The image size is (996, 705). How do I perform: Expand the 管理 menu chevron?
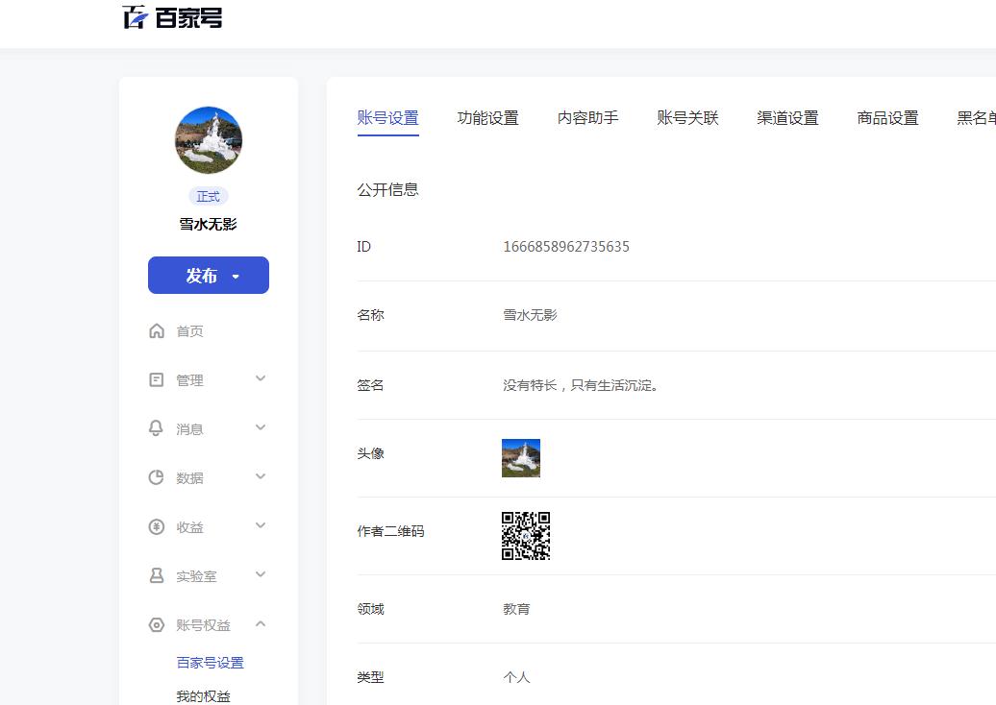pos(261,379)
